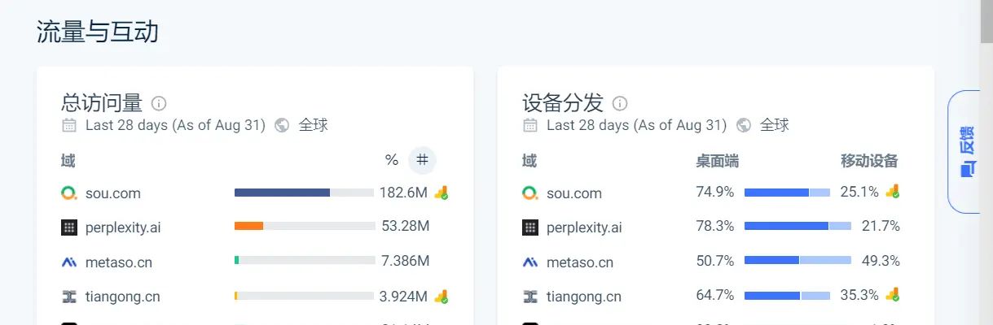Open tiangong.cn link in 总访问量 list
993x325 pixels.
point(122,297)
